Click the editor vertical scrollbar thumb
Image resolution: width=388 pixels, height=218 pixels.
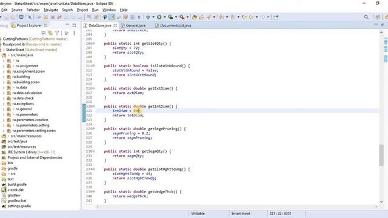381,155
